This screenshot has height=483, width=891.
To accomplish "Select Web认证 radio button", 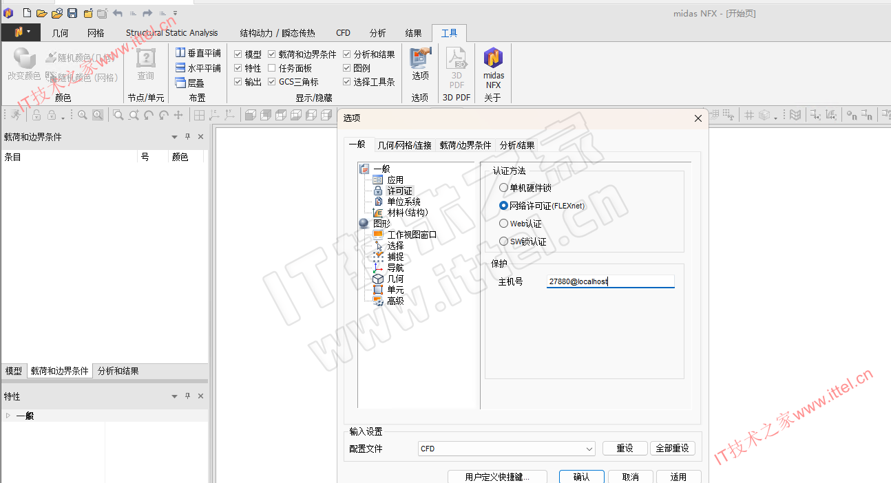I will coord(504,224).
